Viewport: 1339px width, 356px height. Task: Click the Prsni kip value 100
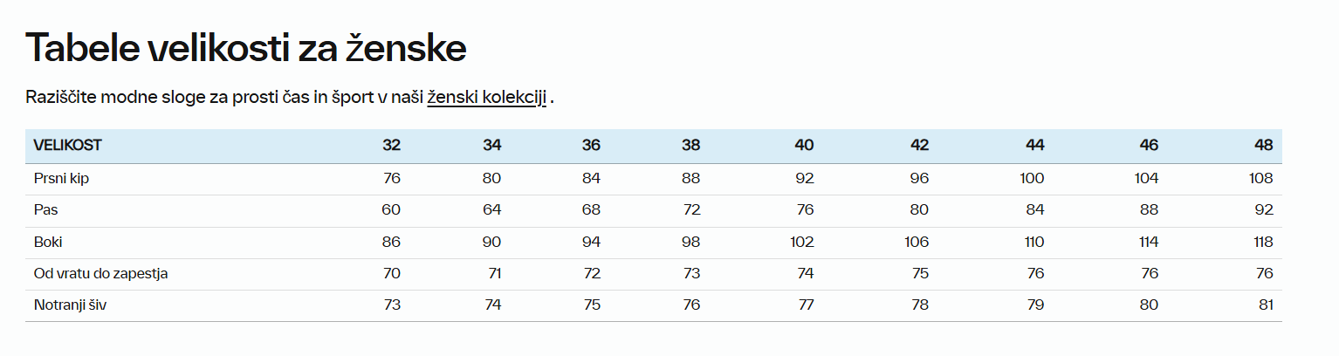1031,178
